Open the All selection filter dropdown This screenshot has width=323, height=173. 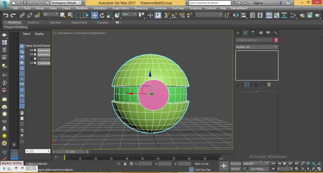click(x=50, y=14)
